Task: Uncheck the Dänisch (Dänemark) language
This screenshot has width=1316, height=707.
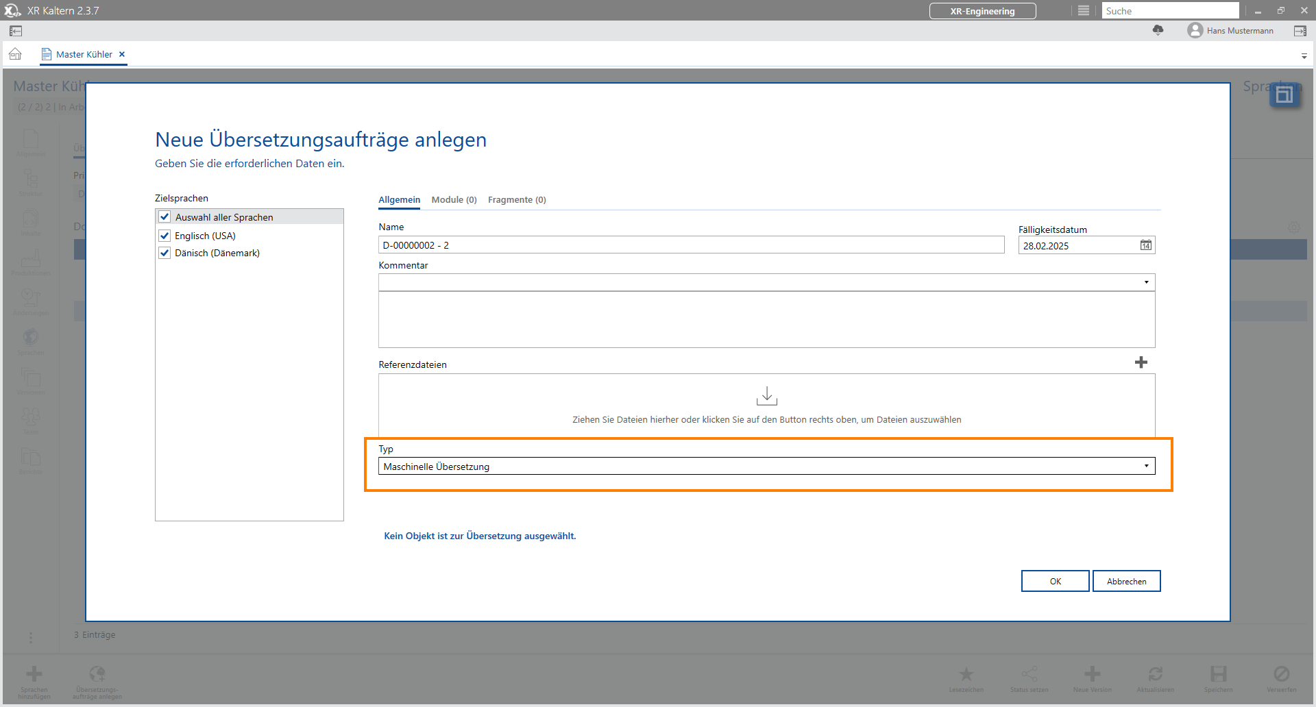Action: pos(164,253)
